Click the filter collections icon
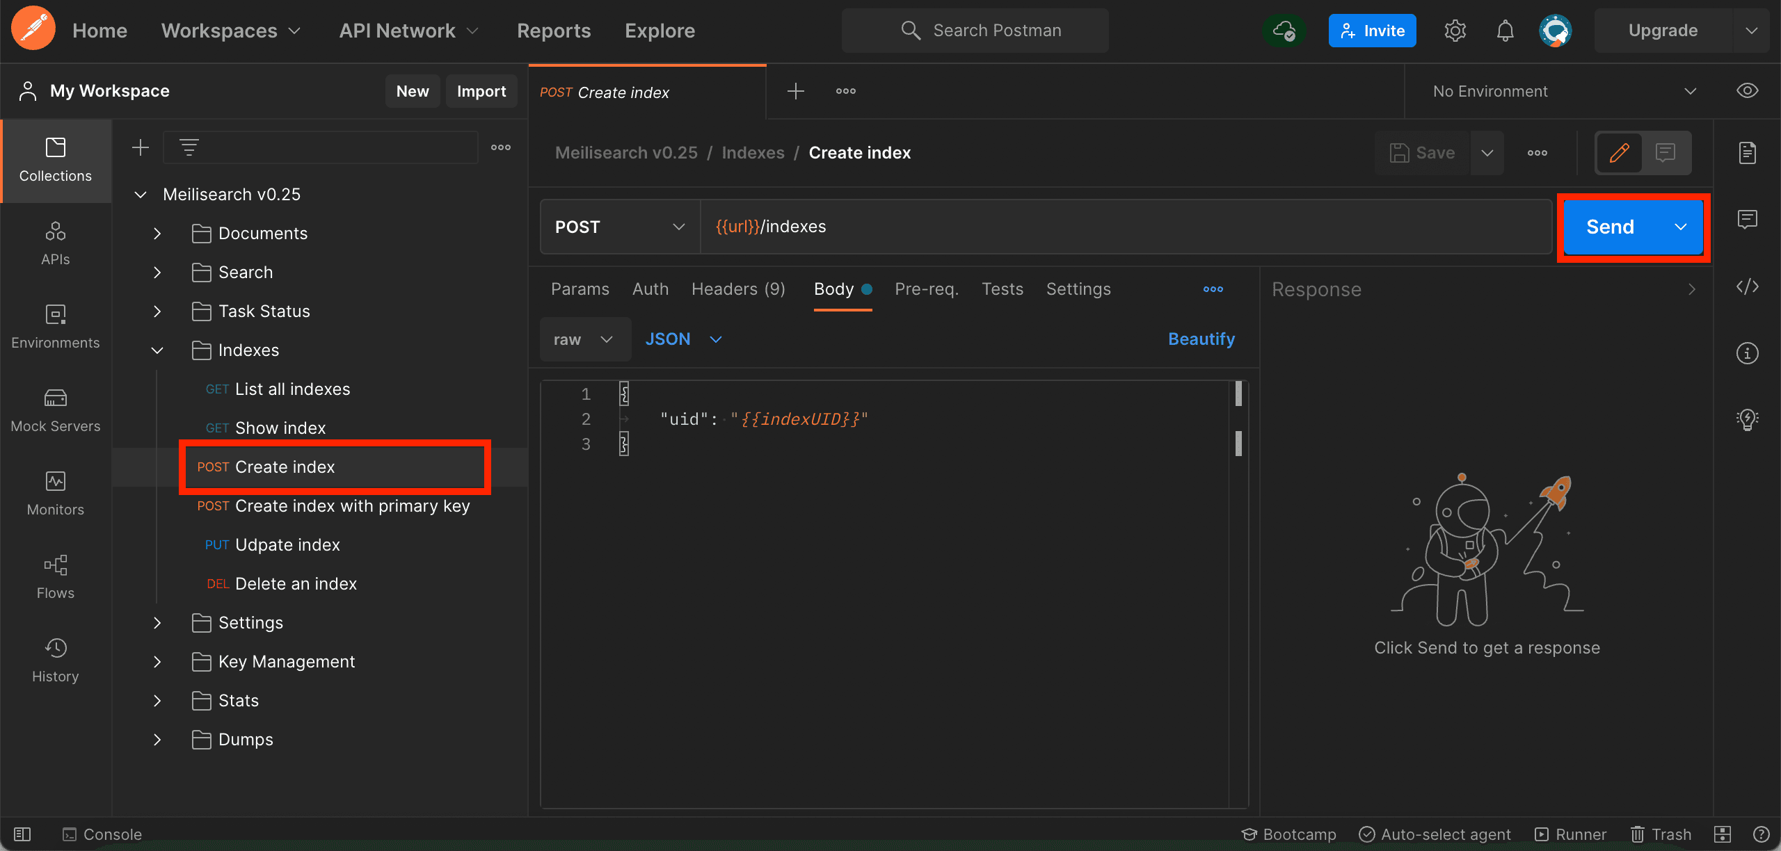The image size is (1781, 851). pyautogui.click(x=189, y=147)
